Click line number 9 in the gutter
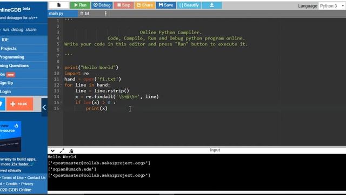 [x=58, y=67]
